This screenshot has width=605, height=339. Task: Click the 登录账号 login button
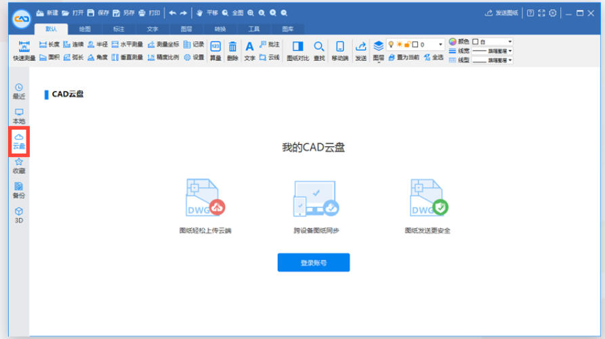[314, 263]
